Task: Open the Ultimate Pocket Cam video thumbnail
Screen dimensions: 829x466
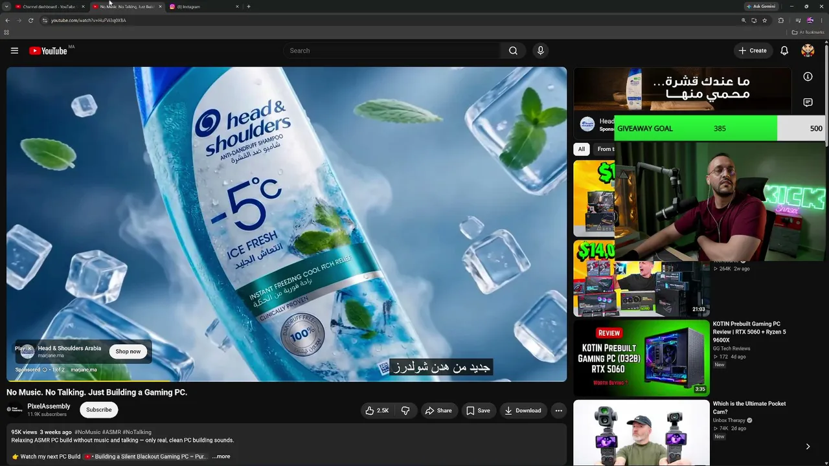Action: [x=641, y=433]
